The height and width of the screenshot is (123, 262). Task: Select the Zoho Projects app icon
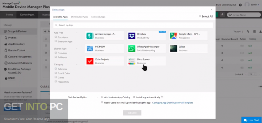[x=90, y=61]
